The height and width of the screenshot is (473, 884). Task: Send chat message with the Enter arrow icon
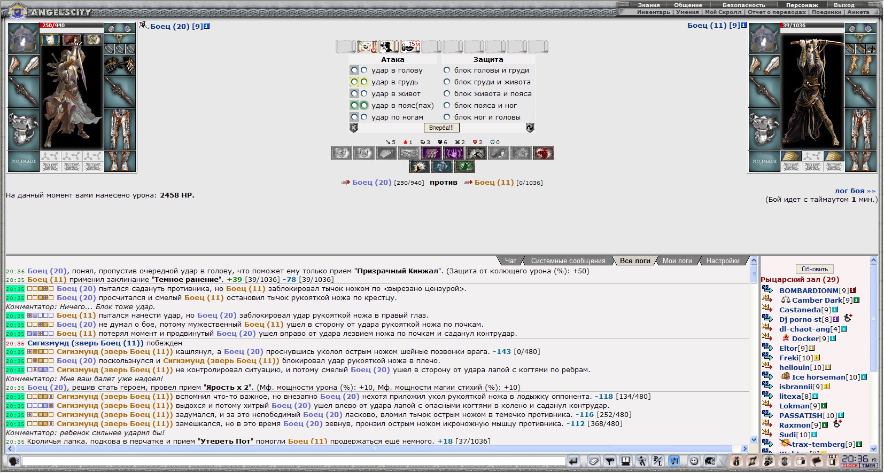point(573,461)
